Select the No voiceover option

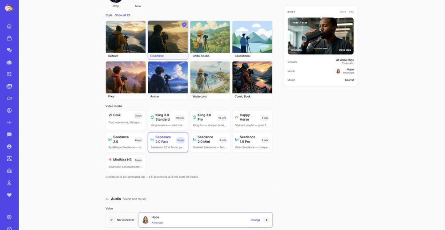click(x=121, y=220)
